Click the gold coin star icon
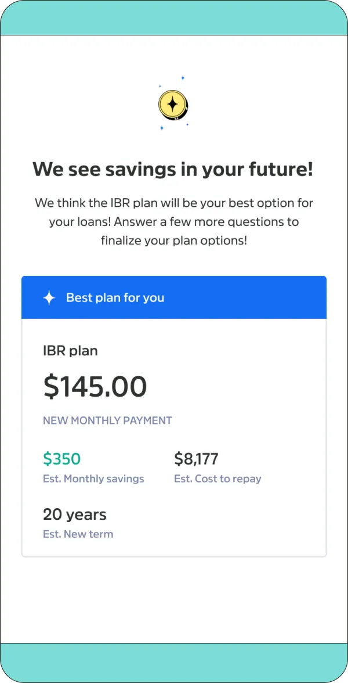The width and height of the screenshot is (348, 683). click(173, 105)
